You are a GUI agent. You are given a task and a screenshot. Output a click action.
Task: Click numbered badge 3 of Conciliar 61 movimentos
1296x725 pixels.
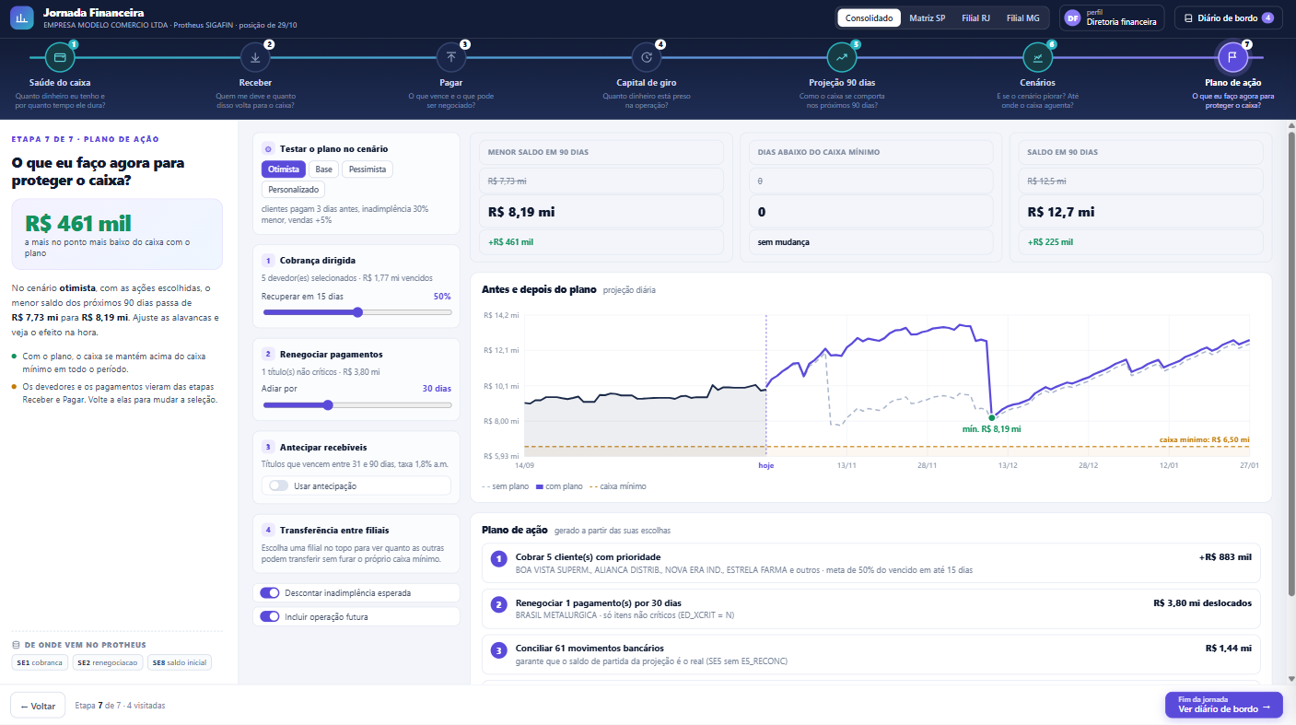point(498,650)
